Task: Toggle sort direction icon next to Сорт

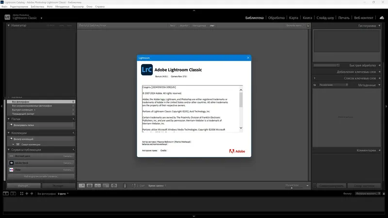Action: pyautogui.click(x=134, y=186)
